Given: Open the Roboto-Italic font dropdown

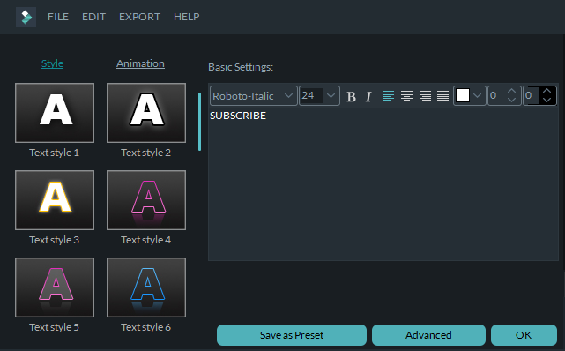Looking at the screenshot, I should click(x=254, y=96).
